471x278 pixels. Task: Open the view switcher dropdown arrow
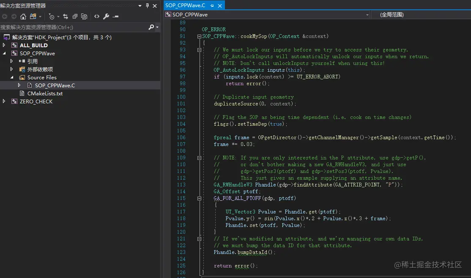tap(40, 17)
